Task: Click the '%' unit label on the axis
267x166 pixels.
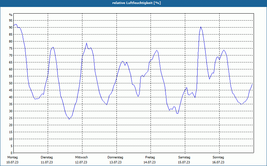Action: click(x=11, y=15)
